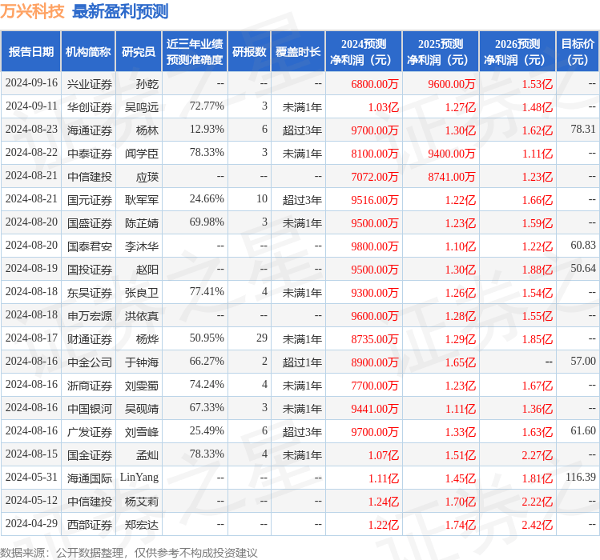Image resolution: width=600 pixels, height=560 pixels.
Task: Select 广发证券 institution cell
Action: click(x=90, y=432)
